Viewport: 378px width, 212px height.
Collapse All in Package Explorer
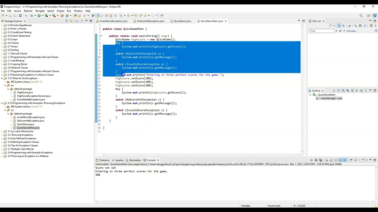[66, 21]
